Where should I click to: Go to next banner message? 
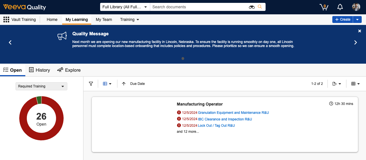coord(356,42)
